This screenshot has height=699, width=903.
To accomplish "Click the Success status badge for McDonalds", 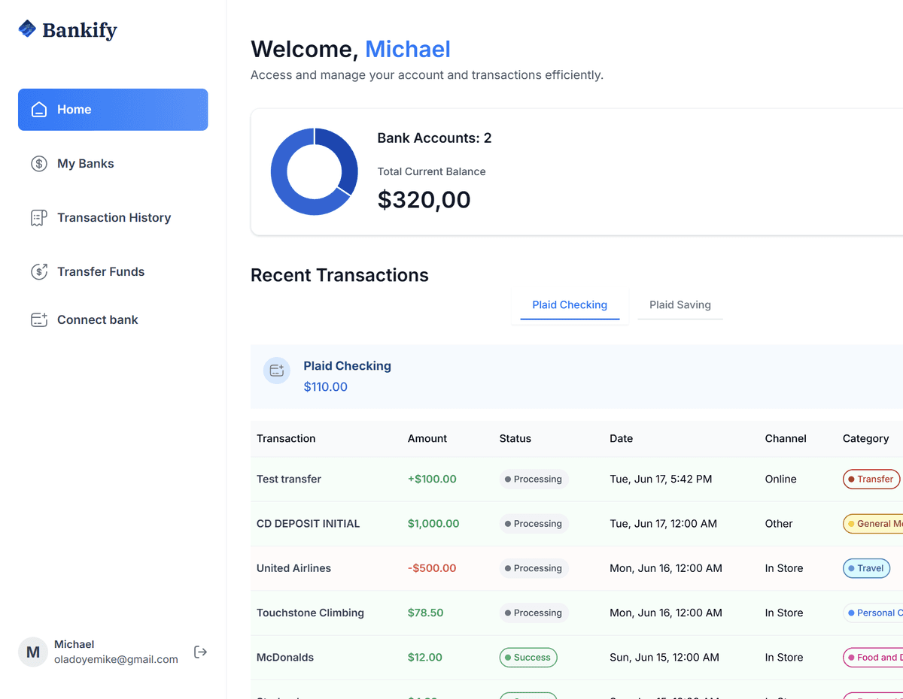I will pyautogui.click(x=528, y=658).
